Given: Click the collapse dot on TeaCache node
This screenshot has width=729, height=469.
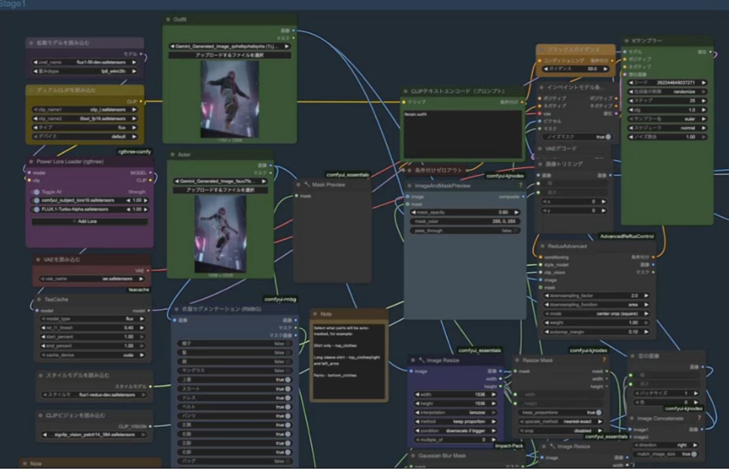Looking at the screenshot, I should click(x=39, y=300).
